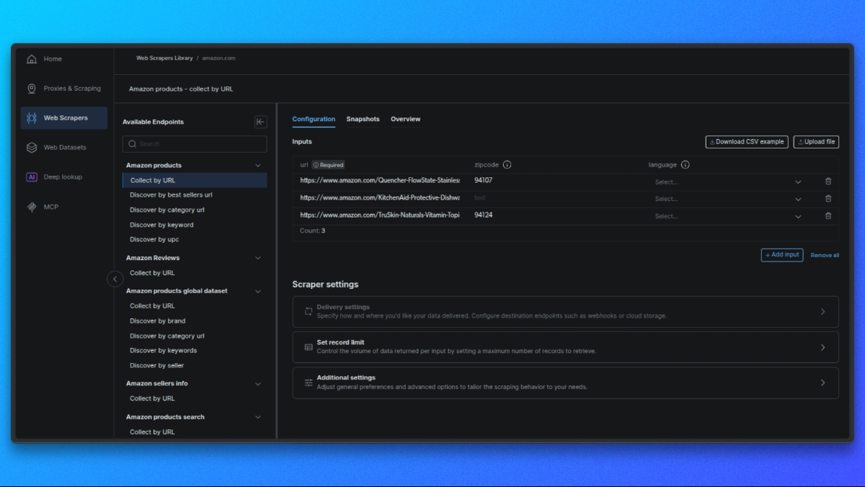Switch to the Overview tab
Image resolution: width=865 pixels, height=487 pixels.
tap(405, 119)
